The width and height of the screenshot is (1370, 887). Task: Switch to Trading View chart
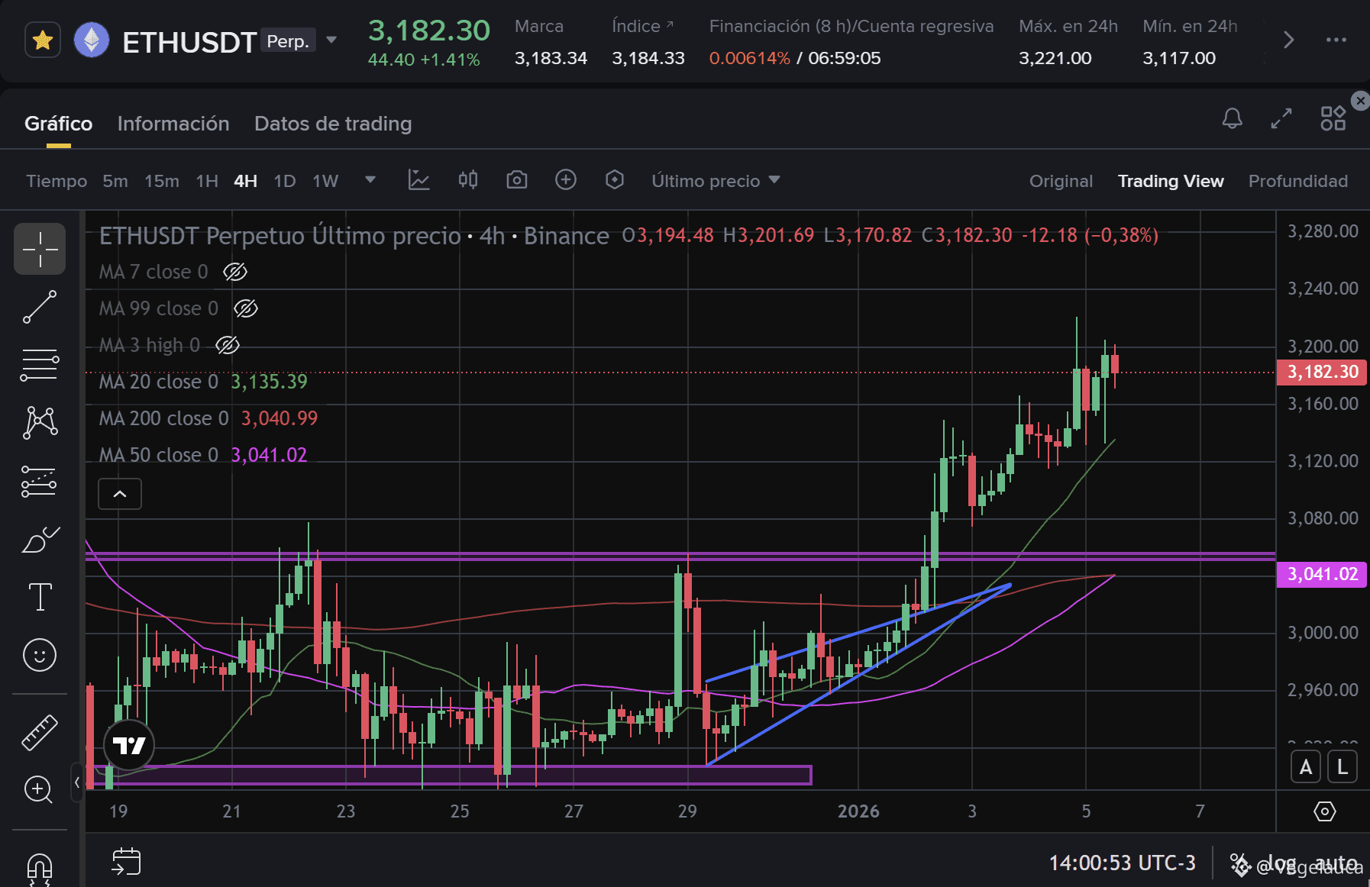[x=1171, y=181]
